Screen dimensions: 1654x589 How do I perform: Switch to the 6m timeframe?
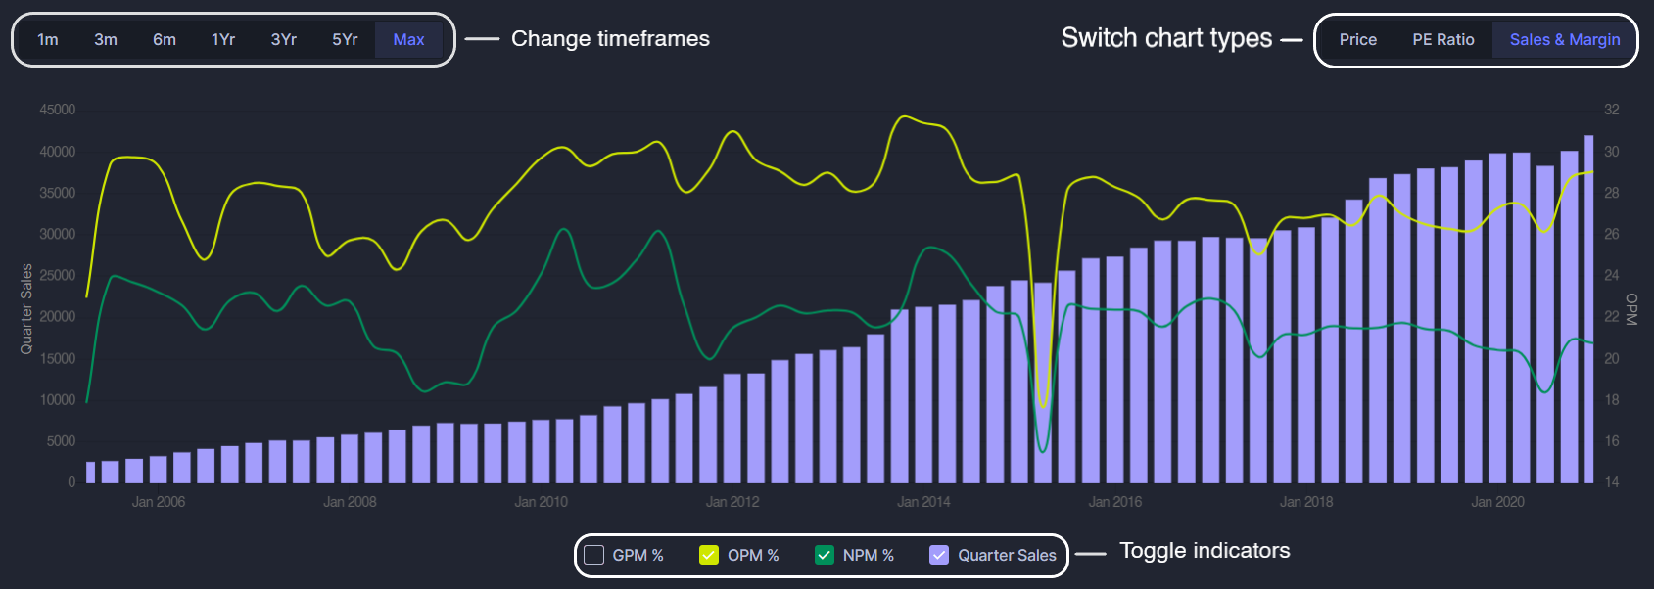coord(165,40)
